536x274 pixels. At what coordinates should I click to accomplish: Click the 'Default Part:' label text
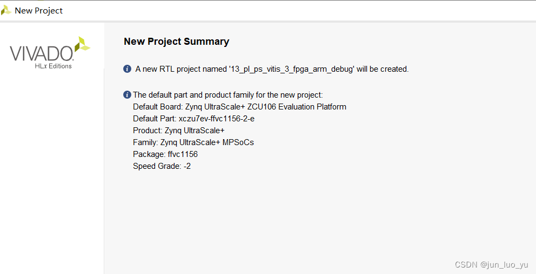coord(155,119)
